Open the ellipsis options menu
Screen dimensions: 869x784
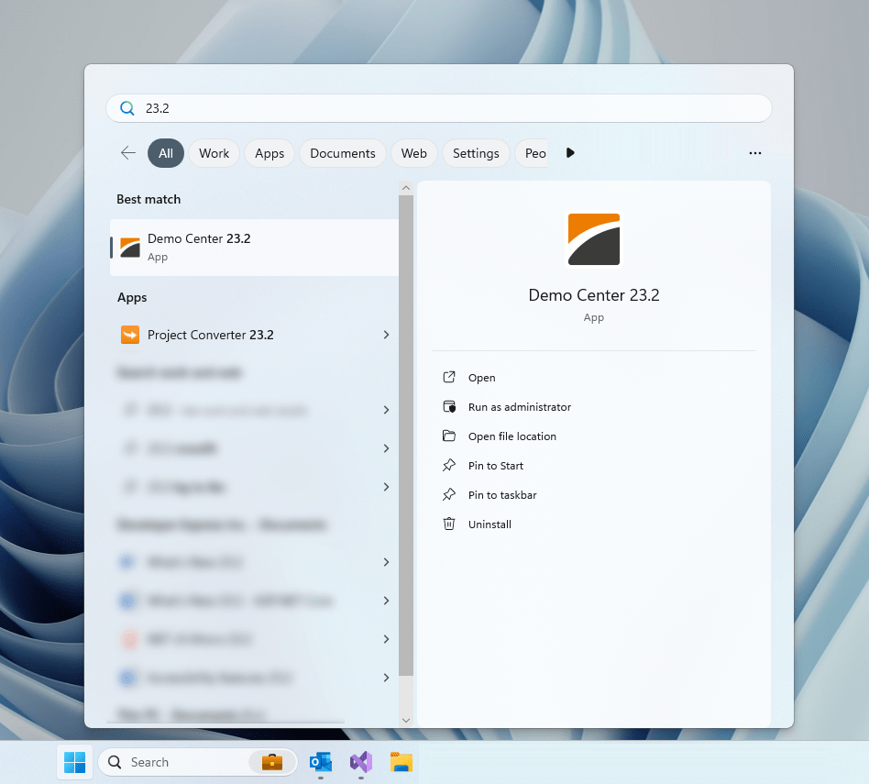tap(754, 153)
